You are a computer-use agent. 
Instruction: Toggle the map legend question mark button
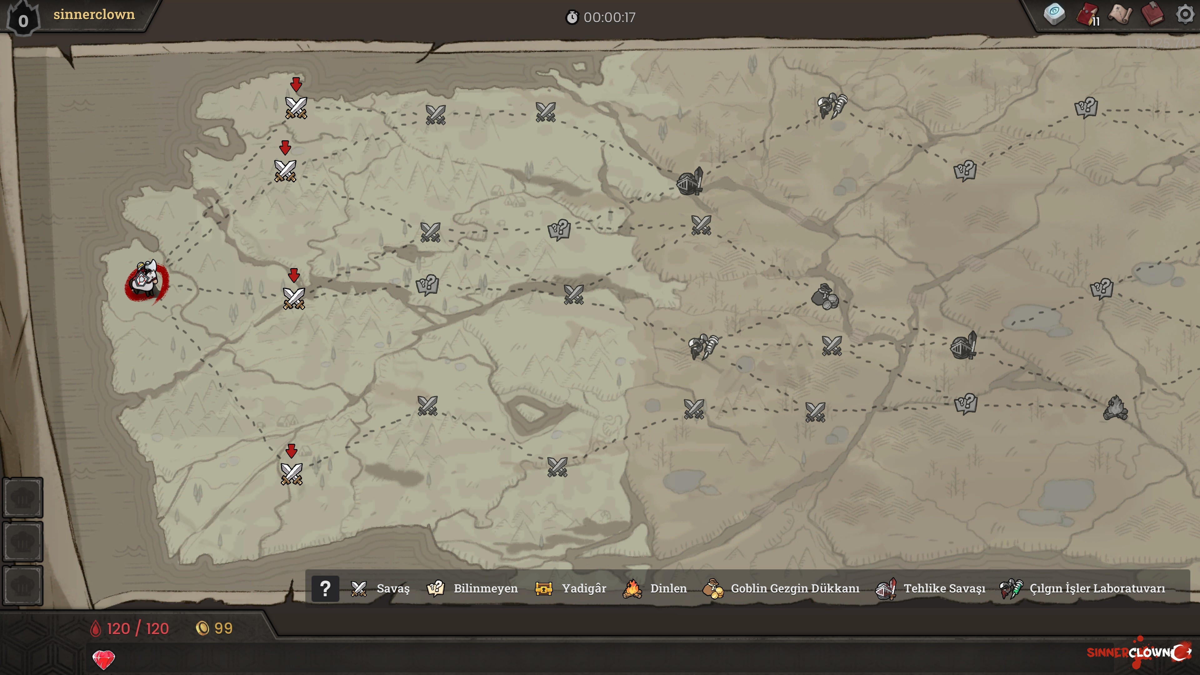pyautogui.click(x=325, y=589)
